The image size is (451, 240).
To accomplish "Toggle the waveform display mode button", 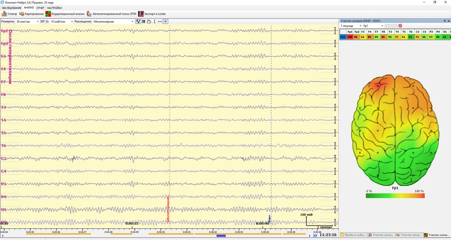I will click(138, 21).
